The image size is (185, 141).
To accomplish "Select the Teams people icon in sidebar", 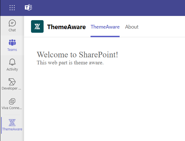I will [x=12, y=43].
